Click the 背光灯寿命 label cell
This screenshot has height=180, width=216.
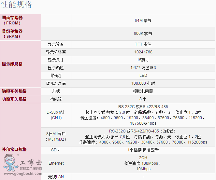pyautogui.click(x=56, y=83)
